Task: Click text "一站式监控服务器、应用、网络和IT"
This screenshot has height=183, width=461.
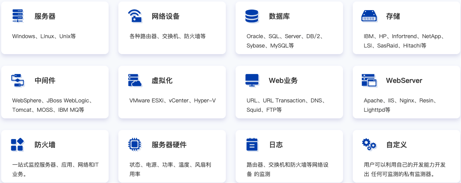Action: 55,165
